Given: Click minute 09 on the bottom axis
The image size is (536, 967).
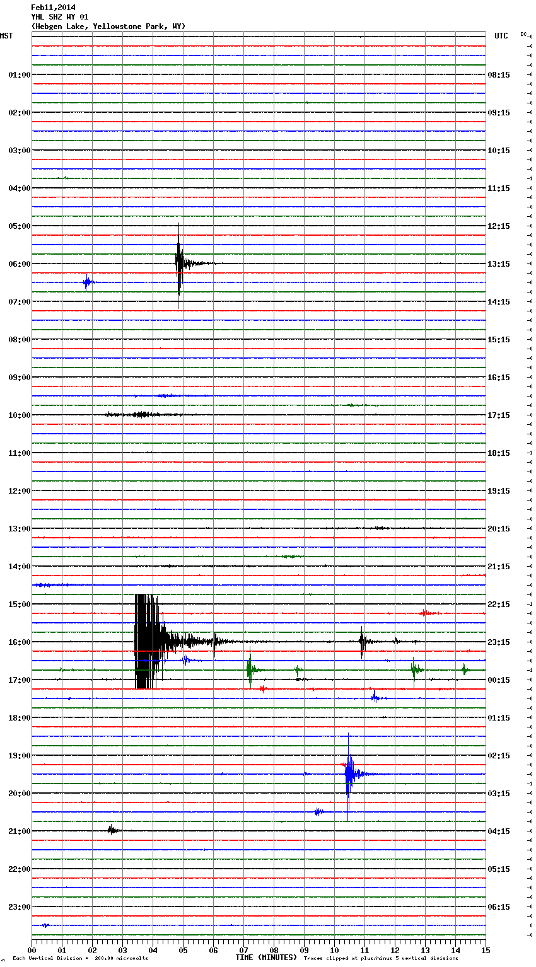Looking at the screenshot, I should tap(304, 950).
